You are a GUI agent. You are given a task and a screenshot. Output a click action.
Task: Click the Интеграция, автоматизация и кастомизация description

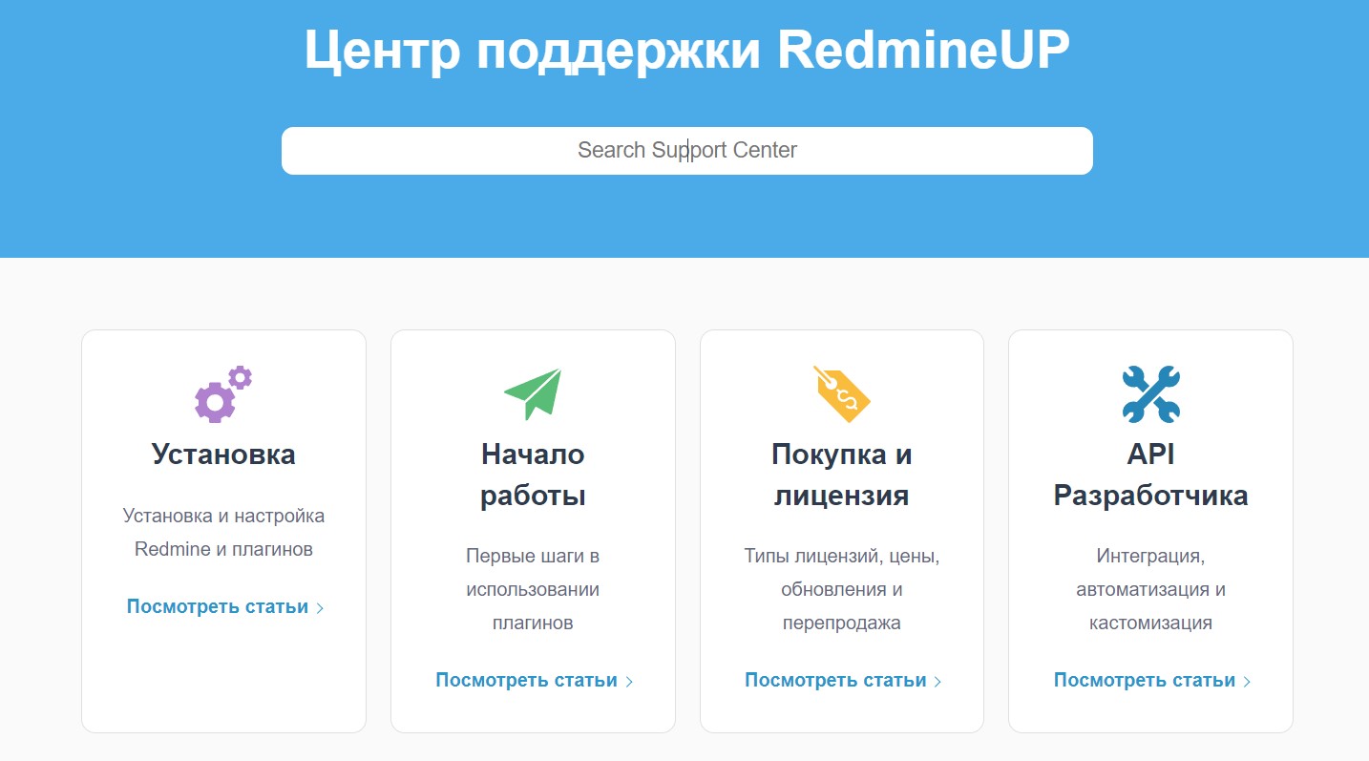pos(1150,589)
